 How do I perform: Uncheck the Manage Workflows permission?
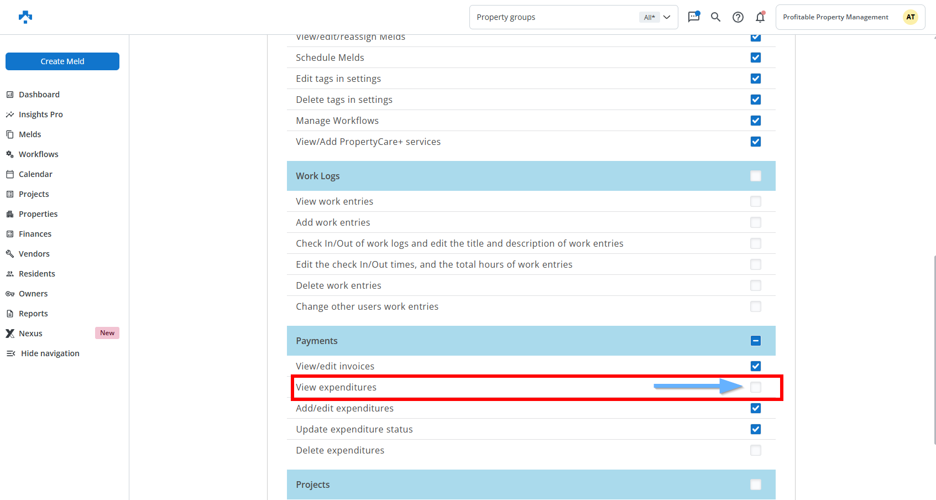point(755,121)
